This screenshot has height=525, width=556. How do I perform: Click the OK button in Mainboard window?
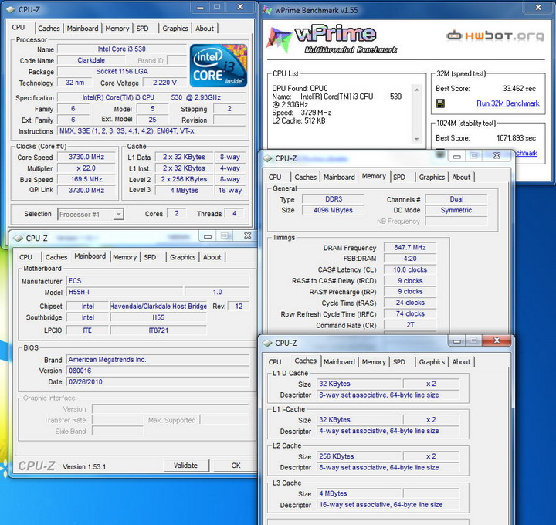pyautogui.click(x=236, y=466)
